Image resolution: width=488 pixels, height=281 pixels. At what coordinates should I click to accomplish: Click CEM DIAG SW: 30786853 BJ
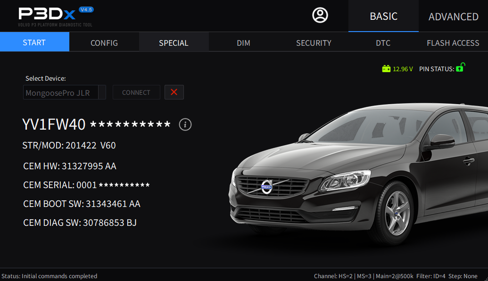[80, 223]
